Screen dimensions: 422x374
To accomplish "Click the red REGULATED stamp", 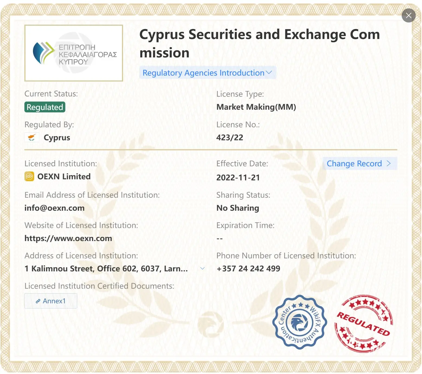I will click(363, 324).
